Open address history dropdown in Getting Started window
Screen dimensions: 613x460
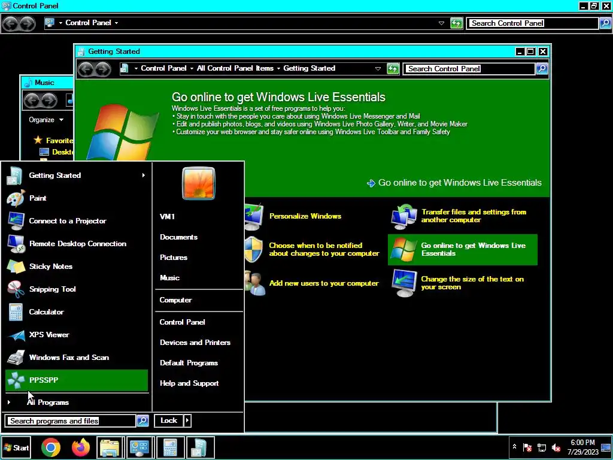coord(378,68)
